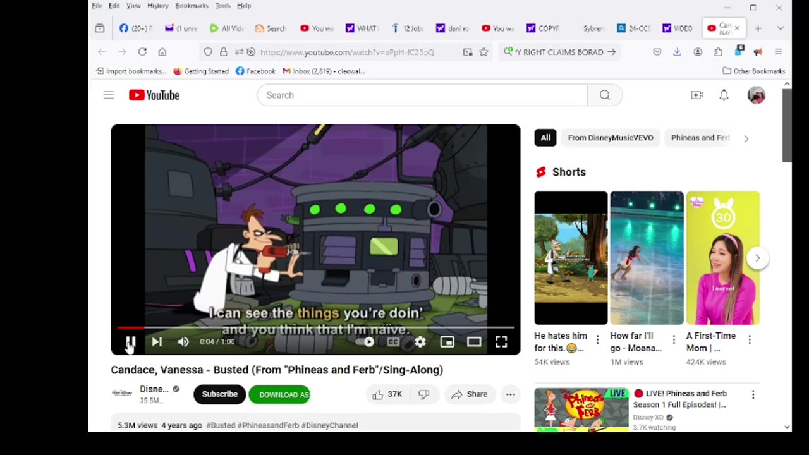This screenshot has height=455, width=809.
Task: Toggle closed captions in the player
Action: (393, 342)
